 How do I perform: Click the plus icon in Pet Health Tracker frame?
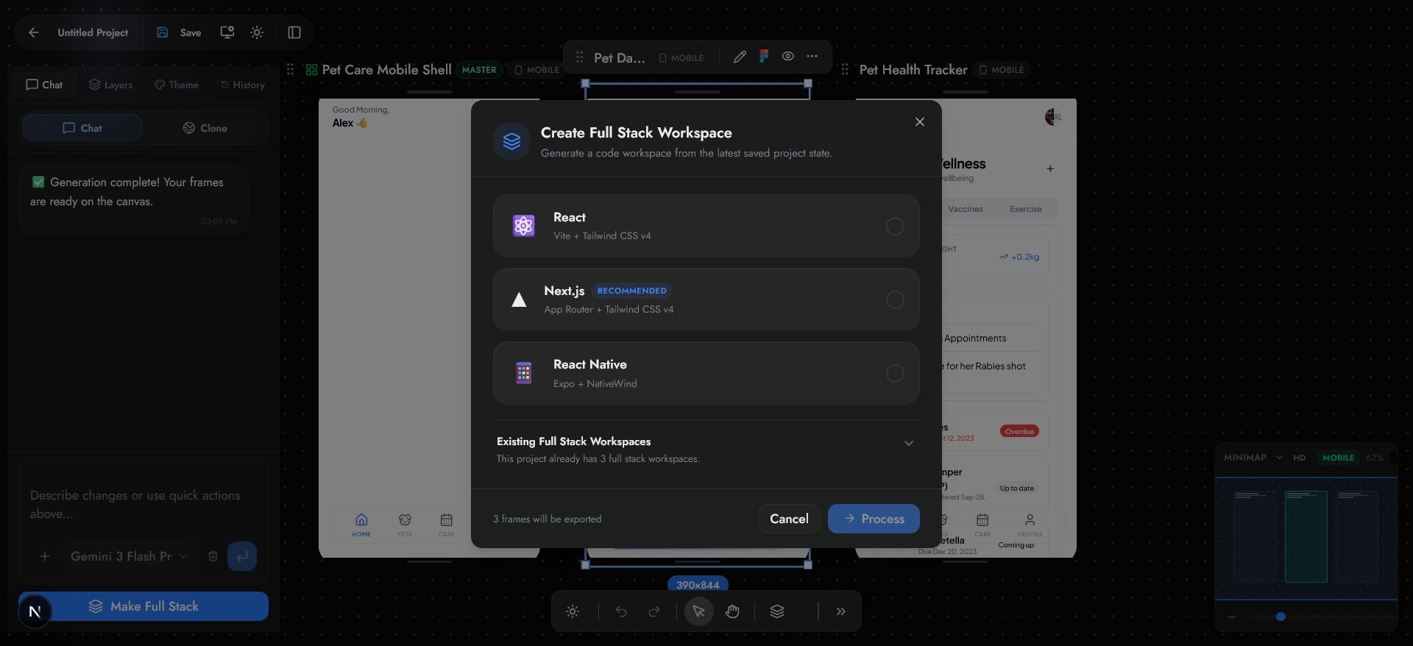click(1050, 169)
